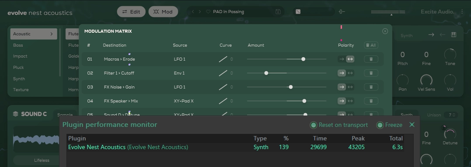The image size is (471, 167).
Task: Delete modulation row 03 FX Noise Gain
Action: point(371,87)
